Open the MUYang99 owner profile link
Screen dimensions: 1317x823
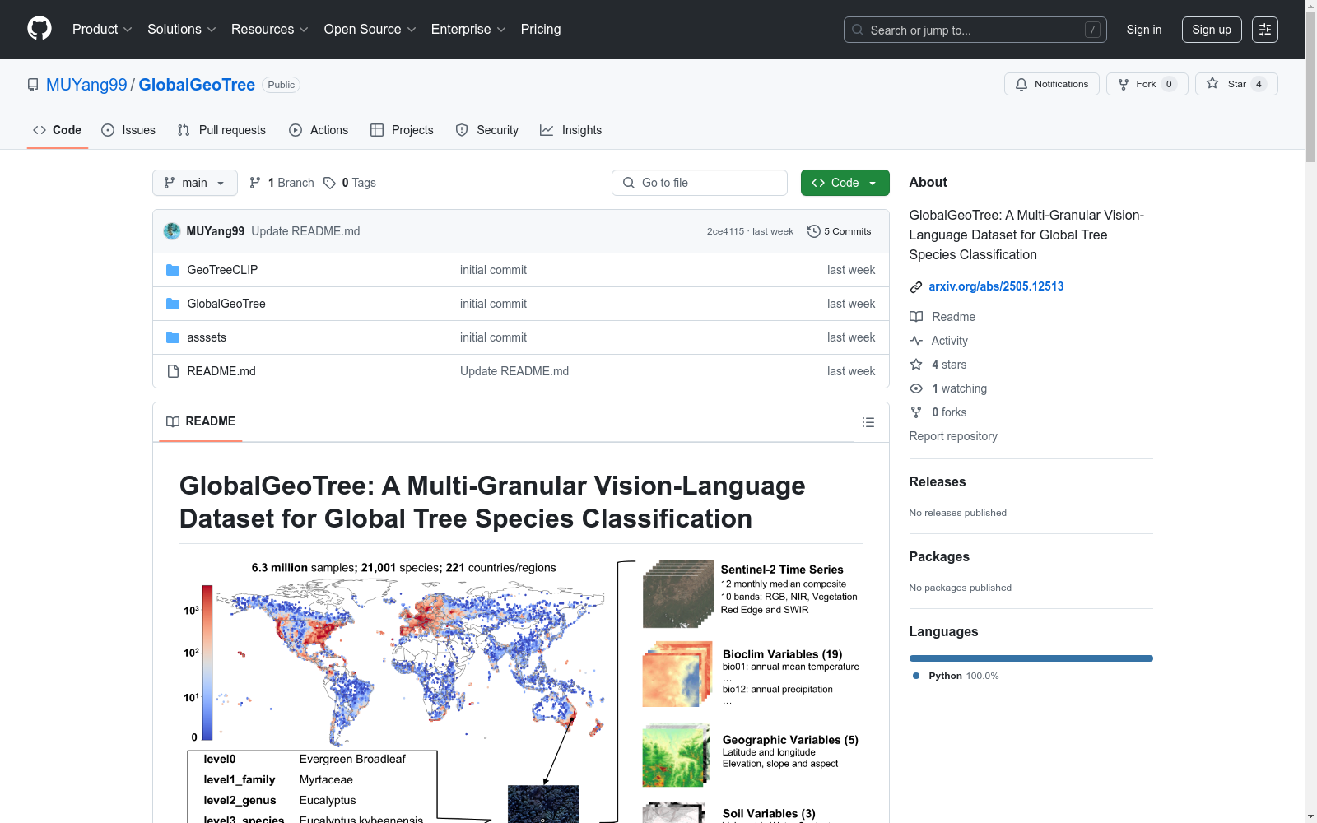86,85
